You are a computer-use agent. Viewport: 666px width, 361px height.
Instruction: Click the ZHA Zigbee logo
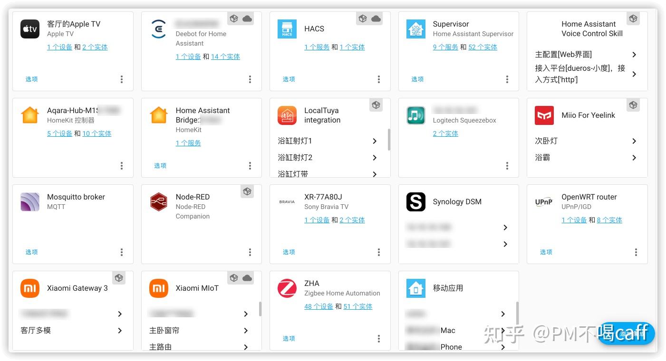pyautogui.click(x=287, y=288)
